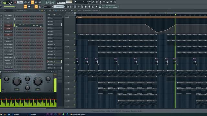Click the tempo display field
The image size is (207, 116).
(x=20, y=2)
